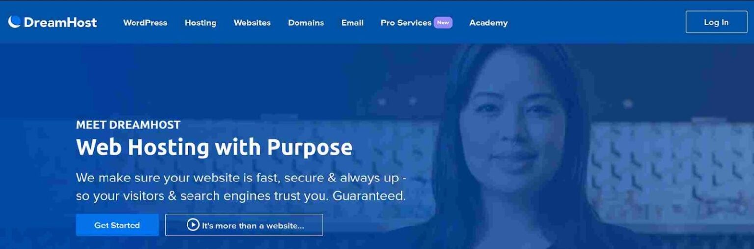Click the play circle icon in video button
Screen dimensions: 754x249
pos(193,225)
